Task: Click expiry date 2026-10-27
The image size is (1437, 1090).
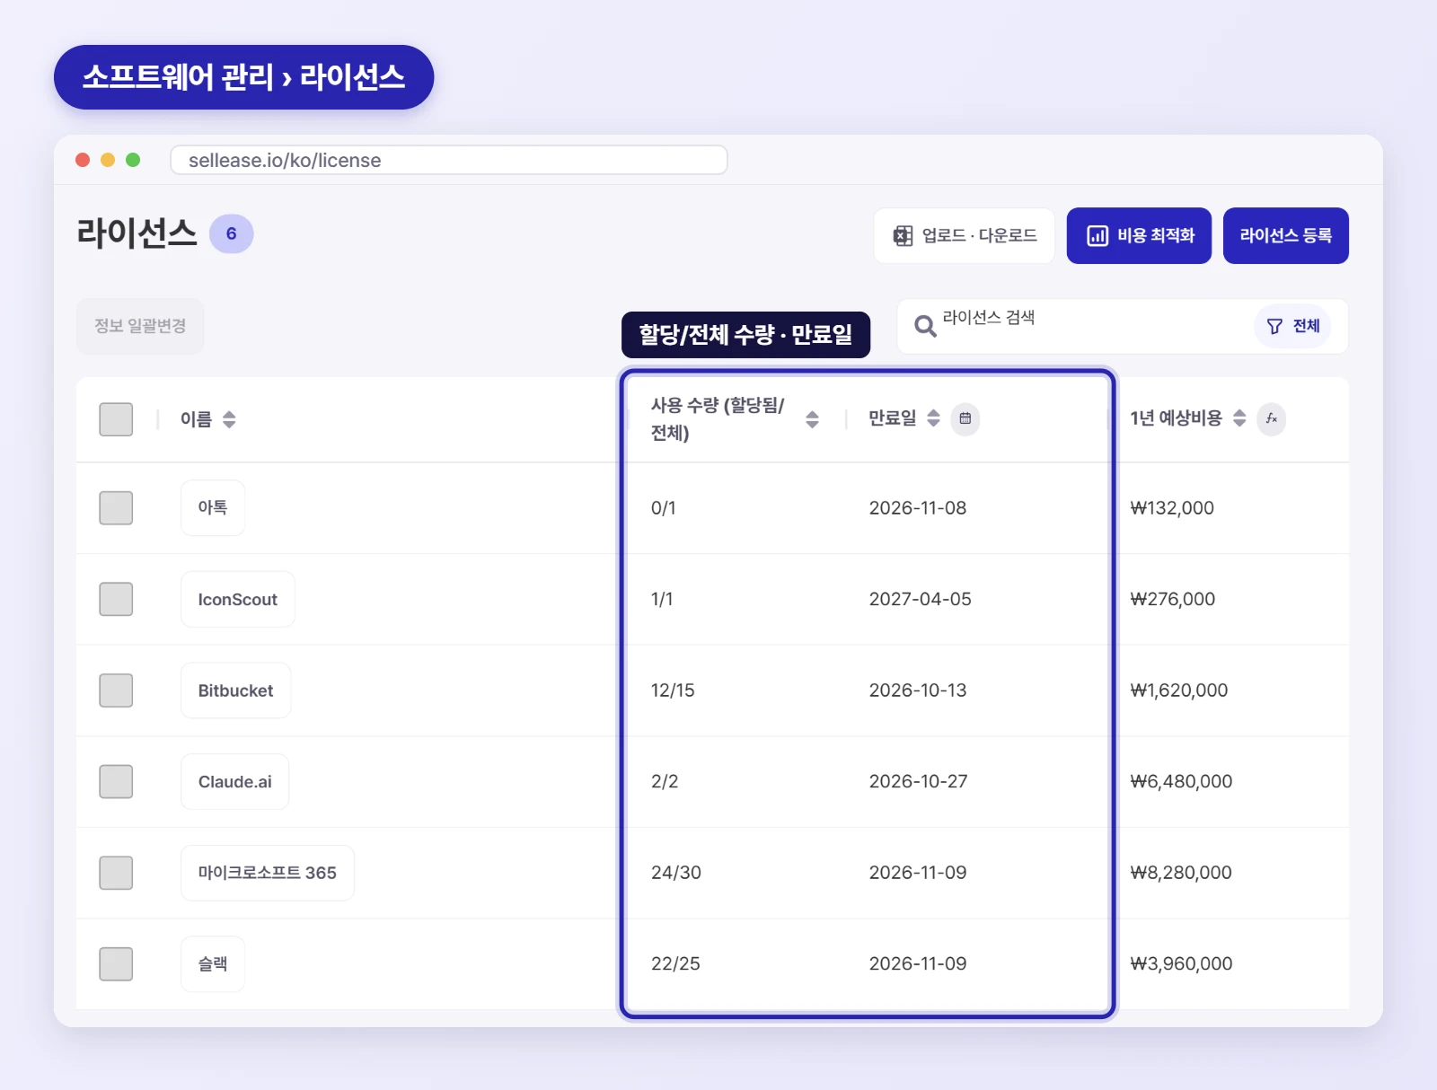Action: click(x=919, y=781)
